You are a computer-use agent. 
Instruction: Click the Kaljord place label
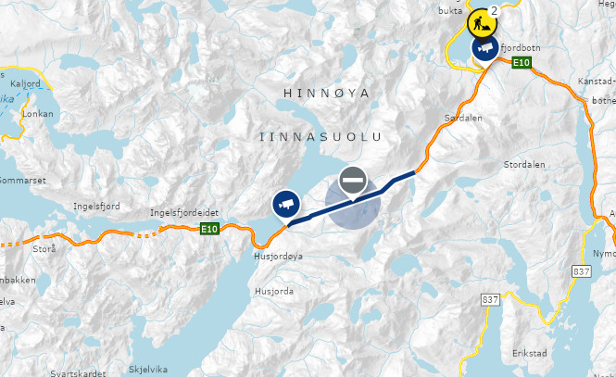[25, 83]
